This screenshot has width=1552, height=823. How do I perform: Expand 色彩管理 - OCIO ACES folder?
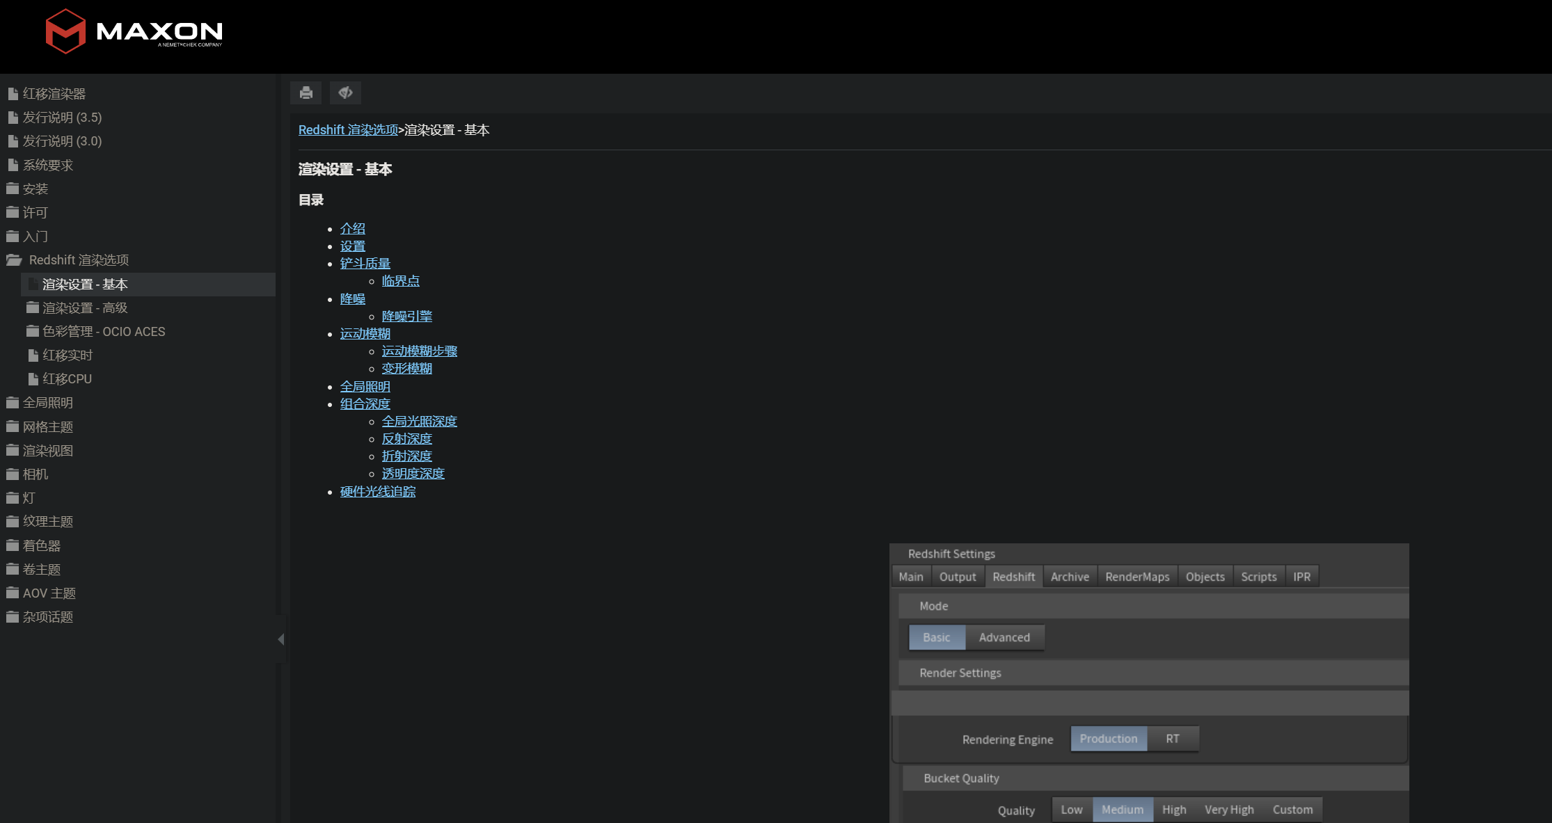click(x=104, y=331)
